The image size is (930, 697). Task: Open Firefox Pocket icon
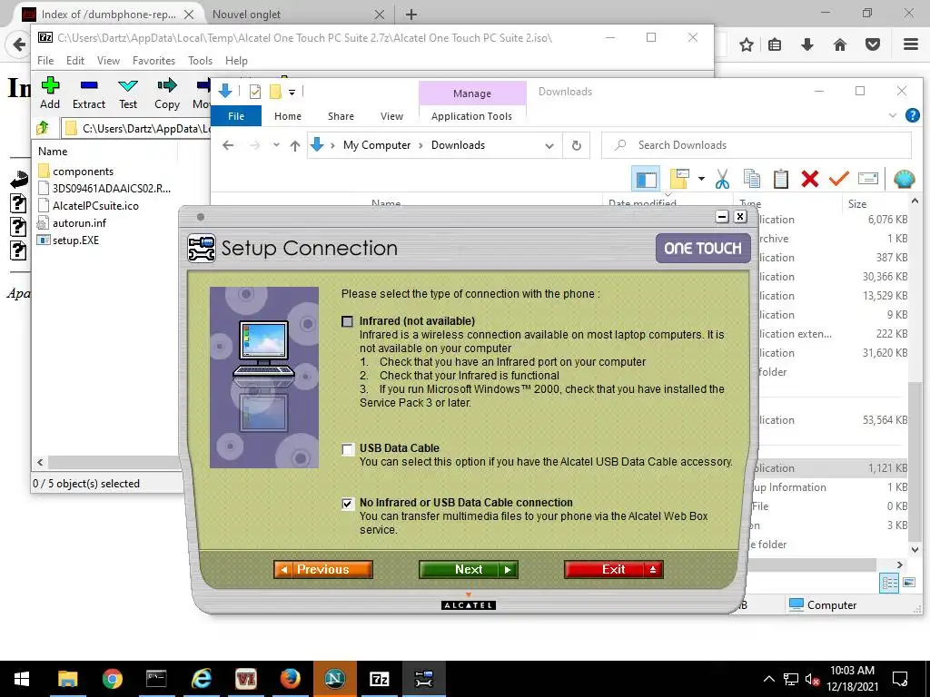point(873,44)
